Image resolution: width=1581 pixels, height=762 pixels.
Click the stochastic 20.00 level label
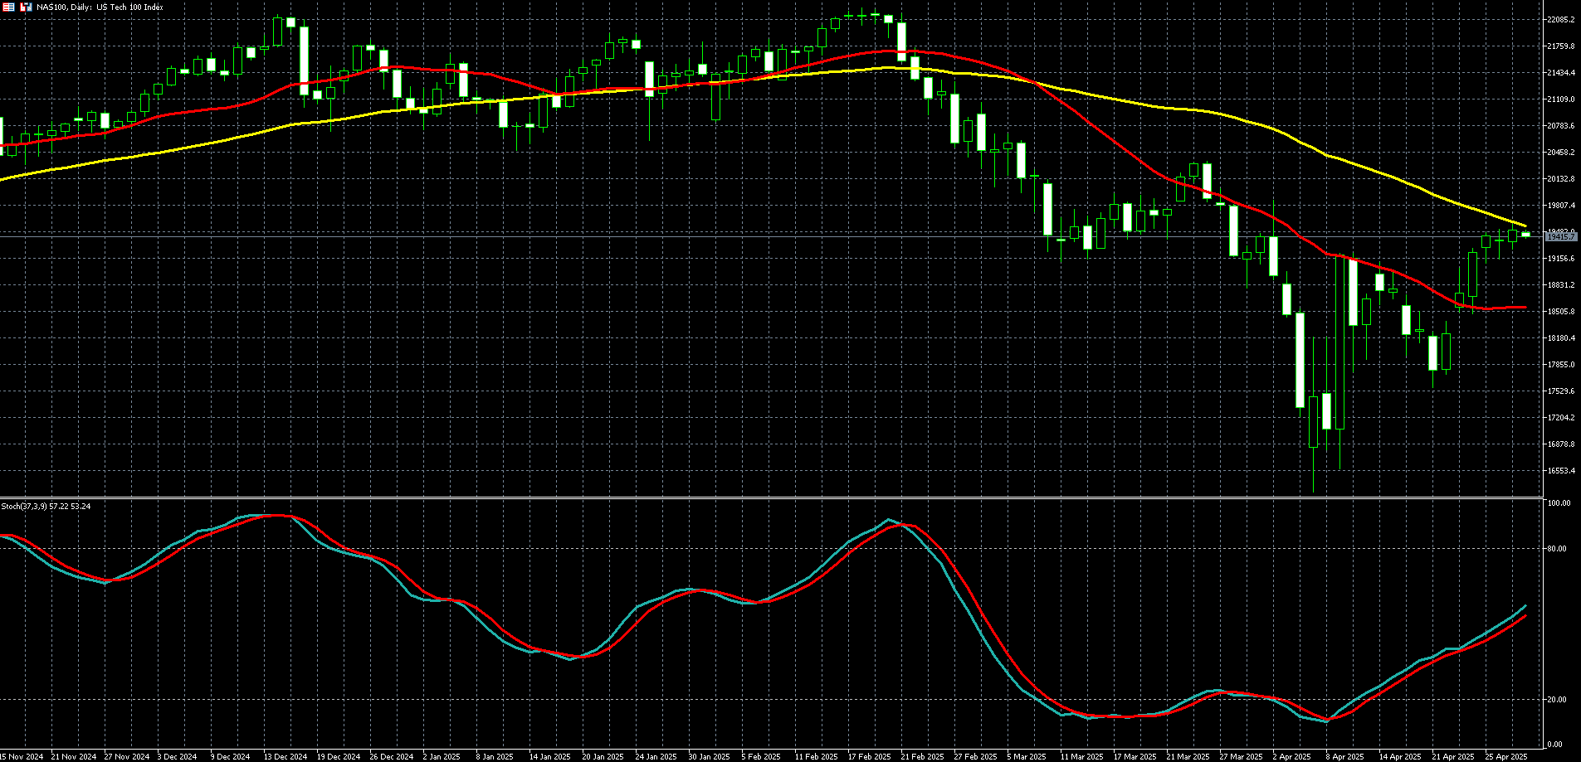[1558, 700]
